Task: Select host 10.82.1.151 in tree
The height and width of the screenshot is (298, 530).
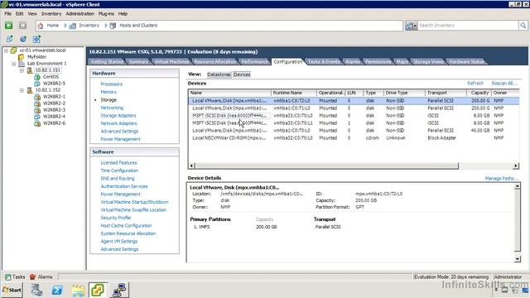Action: 48,70
